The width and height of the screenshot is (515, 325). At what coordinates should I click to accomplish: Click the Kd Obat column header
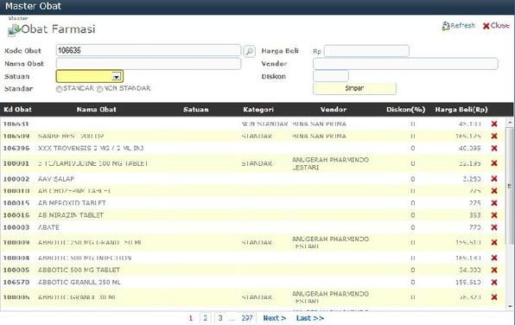click(x=18, y=110)
